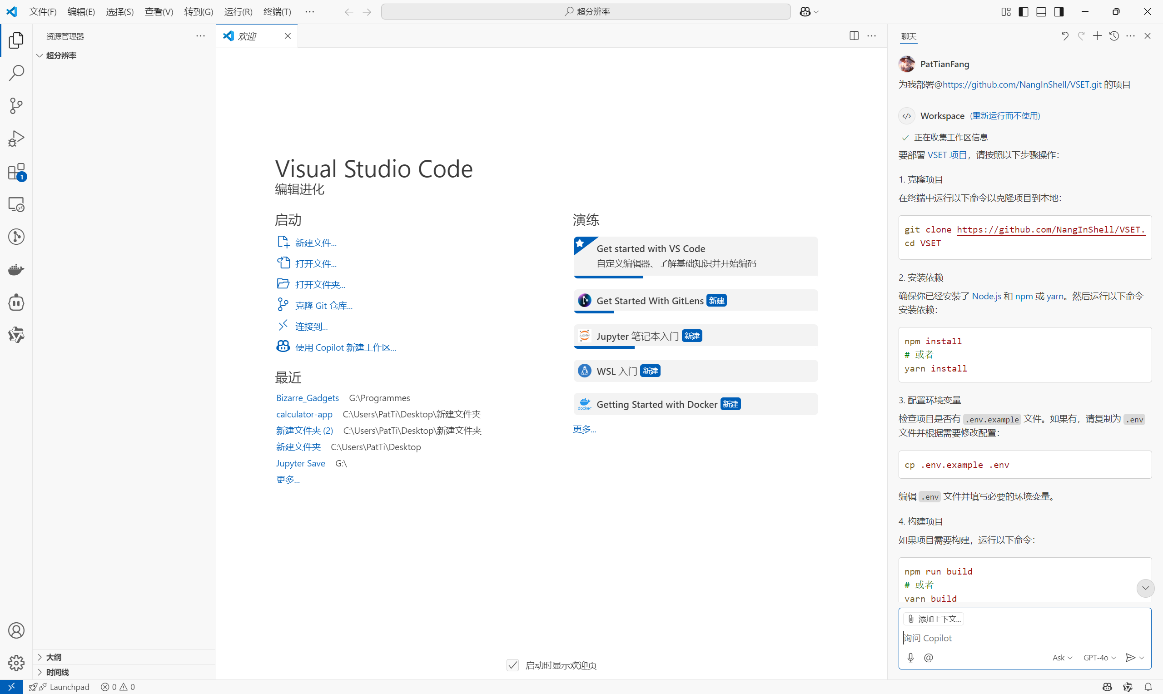1163x694 pixels.
Task: Open the 查看(V) menu
Action: tap(159, 12)
